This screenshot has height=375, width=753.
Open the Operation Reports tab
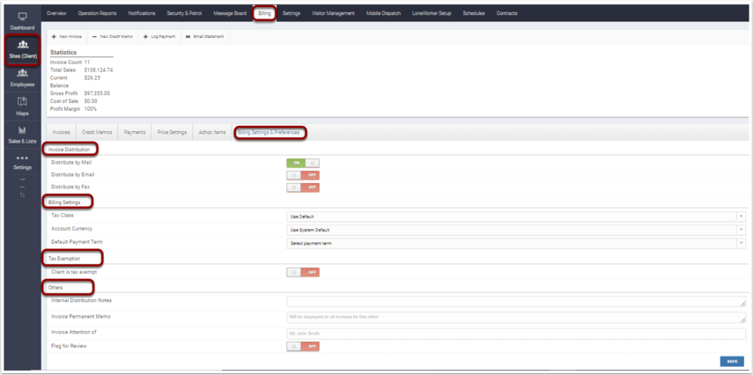[x=97, y=13]
